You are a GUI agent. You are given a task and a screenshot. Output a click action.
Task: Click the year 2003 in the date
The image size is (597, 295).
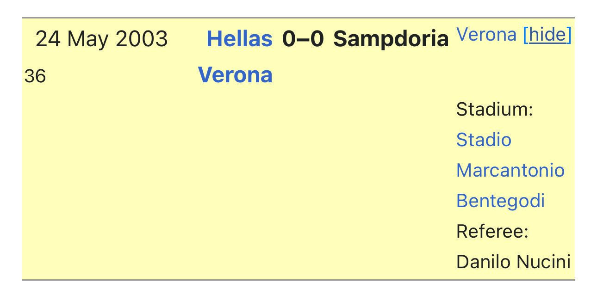(142, 38)
